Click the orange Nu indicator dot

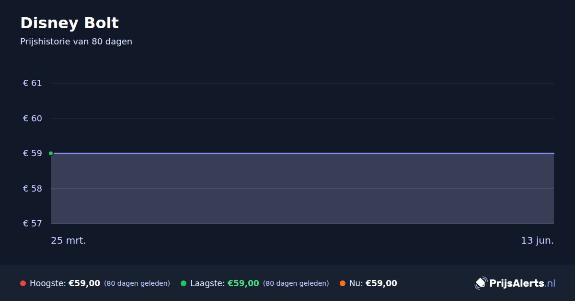coord(343,283)
